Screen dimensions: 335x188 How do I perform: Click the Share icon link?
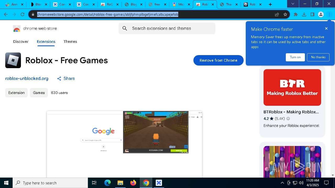point(66,79)
